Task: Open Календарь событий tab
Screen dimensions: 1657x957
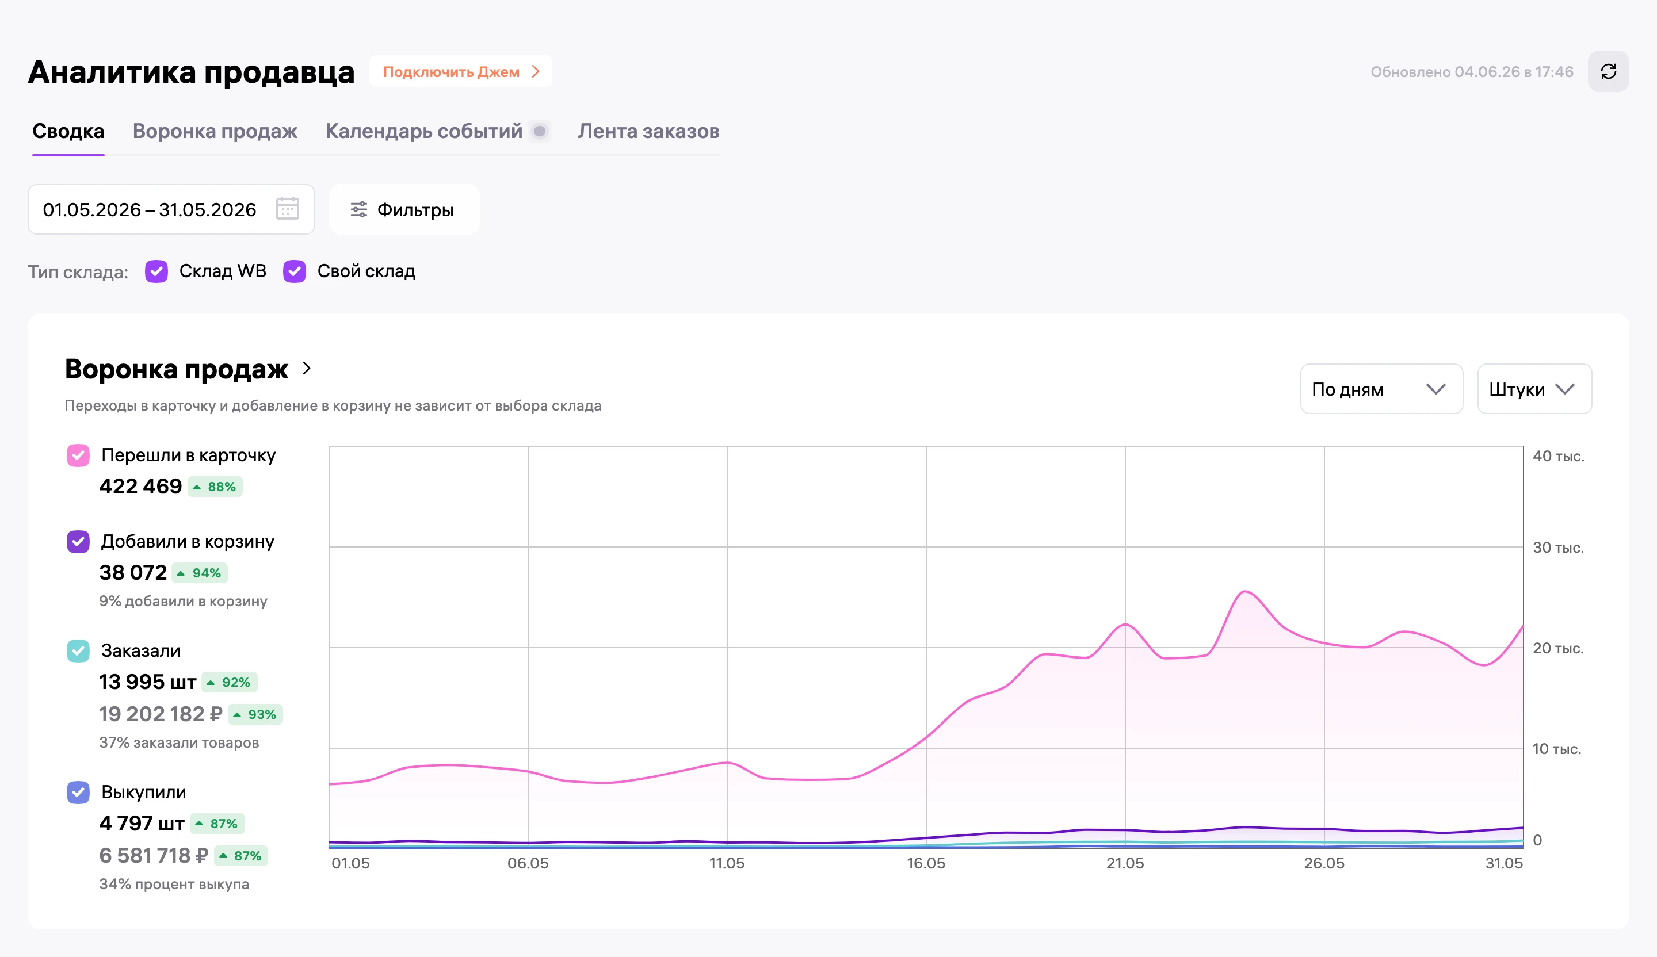Action: [424, 132]
